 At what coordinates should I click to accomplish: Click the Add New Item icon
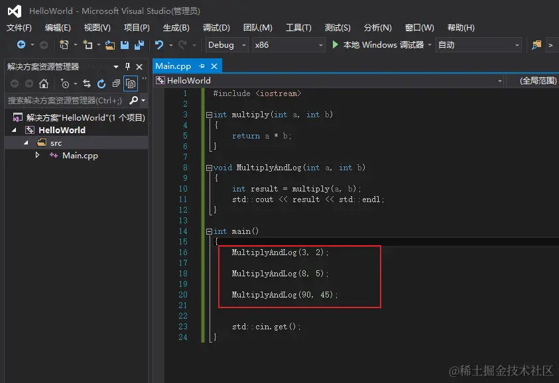(88, 44)
